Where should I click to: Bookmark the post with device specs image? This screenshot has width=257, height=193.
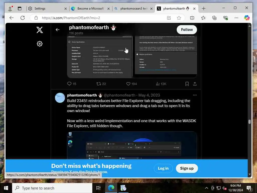coord(187,84)
